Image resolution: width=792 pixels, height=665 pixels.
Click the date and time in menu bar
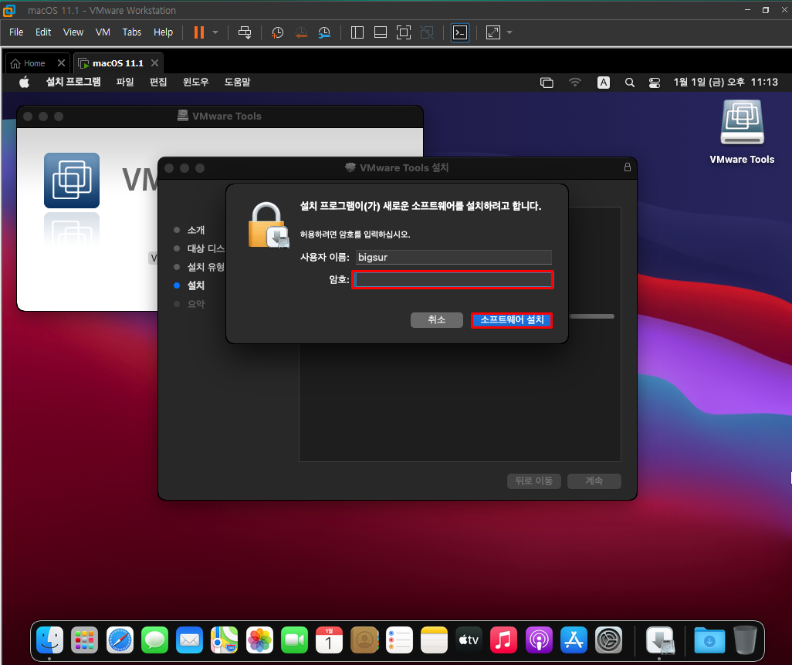(726, 82)
